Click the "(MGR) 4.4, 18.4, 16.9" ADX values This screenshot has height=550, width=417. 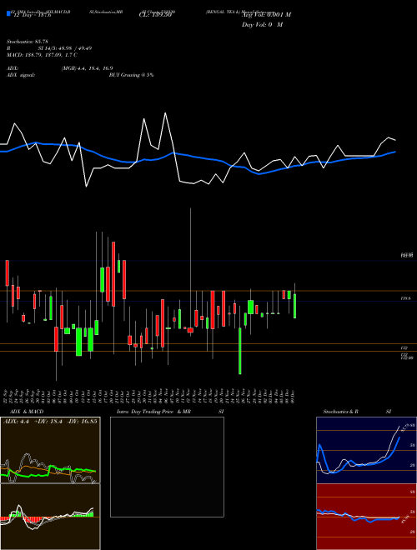[87, 68]
